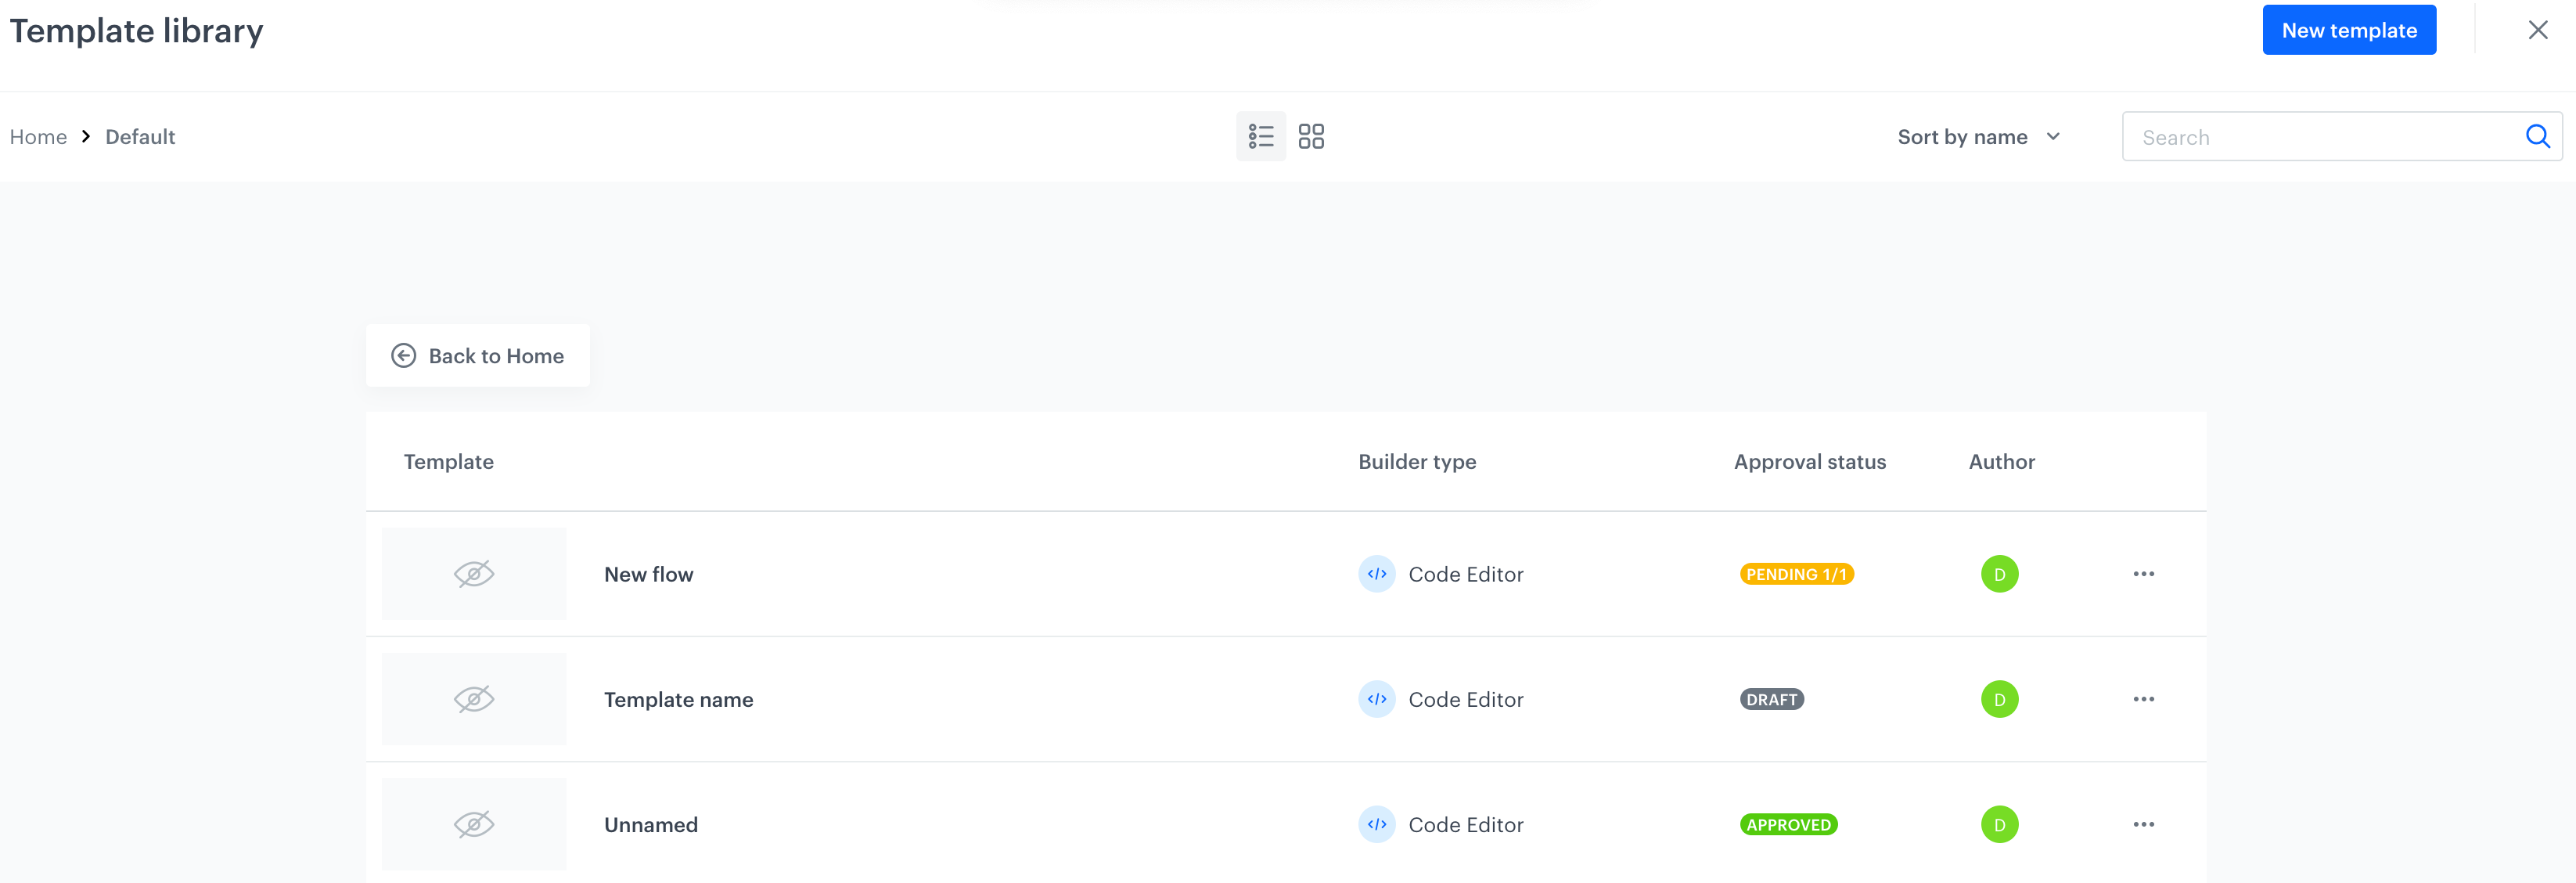Click the grid view layout icon
The image size is (2576, 883).
coord(1311,136)
